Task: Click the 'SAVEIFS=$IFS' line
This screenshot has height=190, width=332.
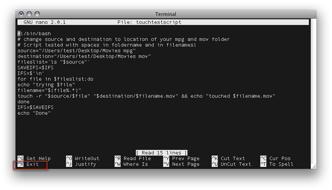Action: click(36, 68)
